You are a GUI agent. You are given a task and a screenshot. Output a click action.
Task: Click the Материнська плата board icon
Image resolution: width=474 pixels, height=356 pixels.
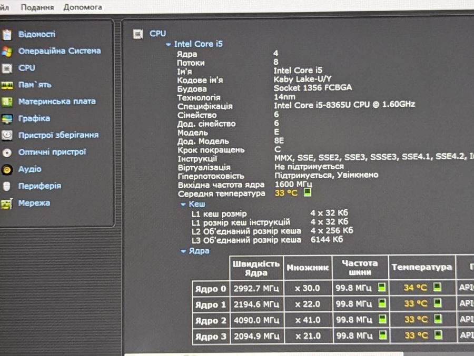point(7,102)
